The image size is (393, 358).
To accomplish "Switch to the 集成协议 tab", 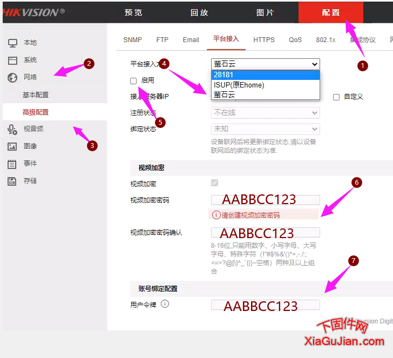I will pos(362,40).
